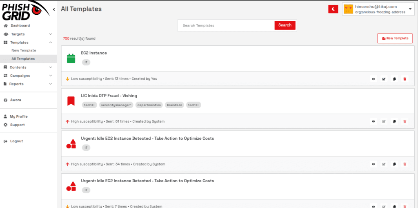
Task: Click the shapes icon of the template sent 34 times
Action: pos(71,144)
